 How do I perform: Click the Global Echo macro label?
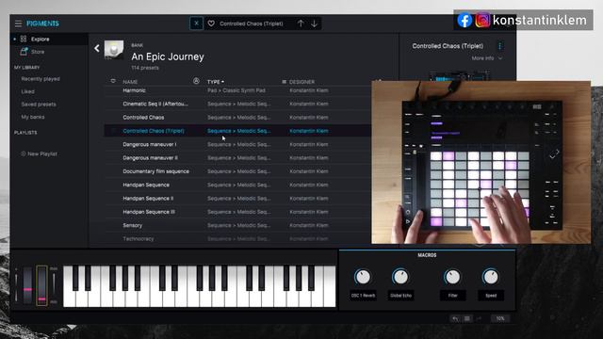click(400, 296)
